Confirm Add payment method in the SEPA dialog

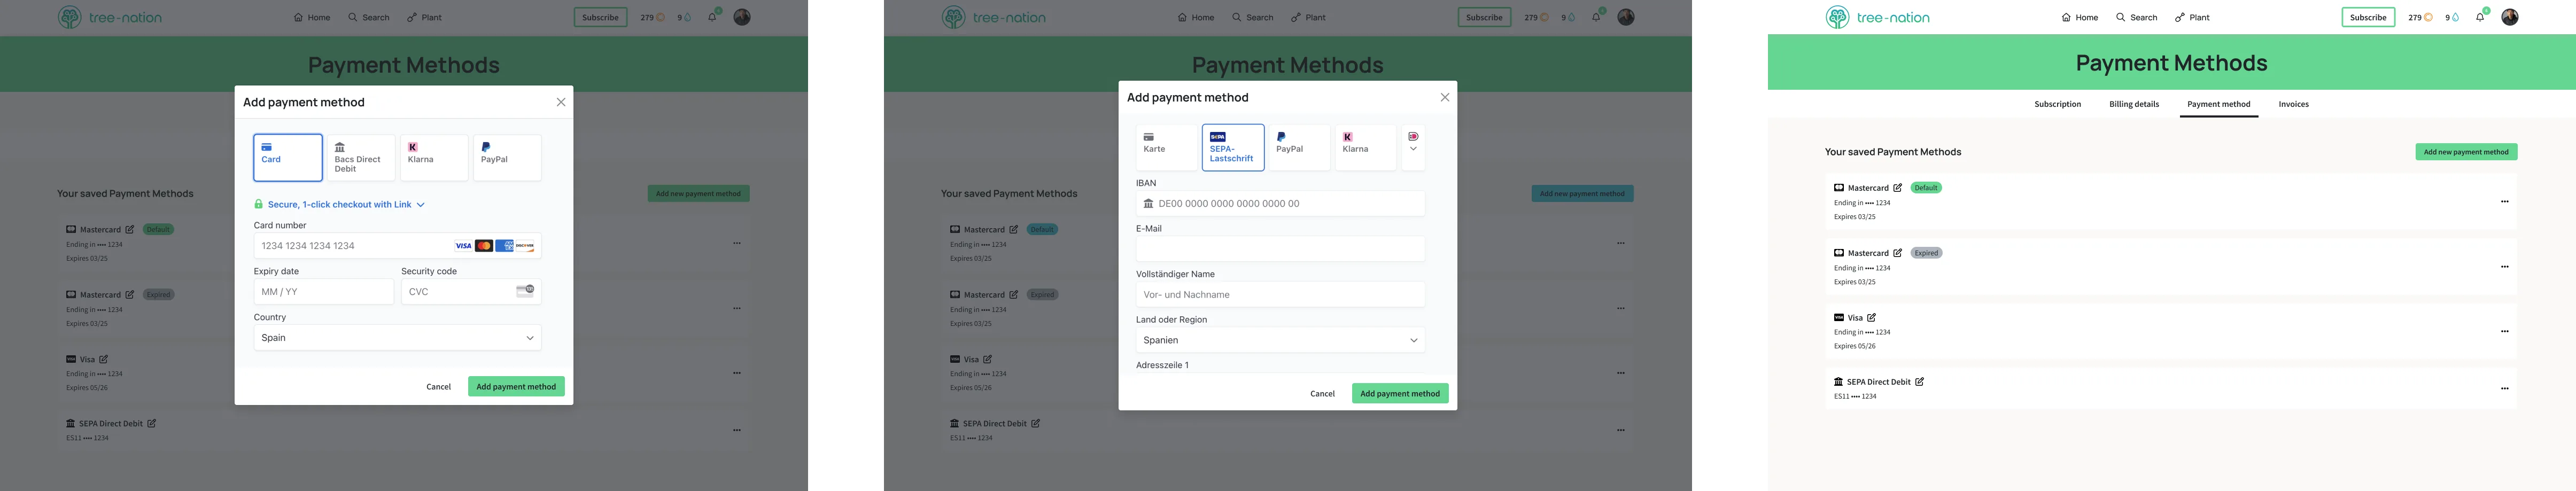1400,394
